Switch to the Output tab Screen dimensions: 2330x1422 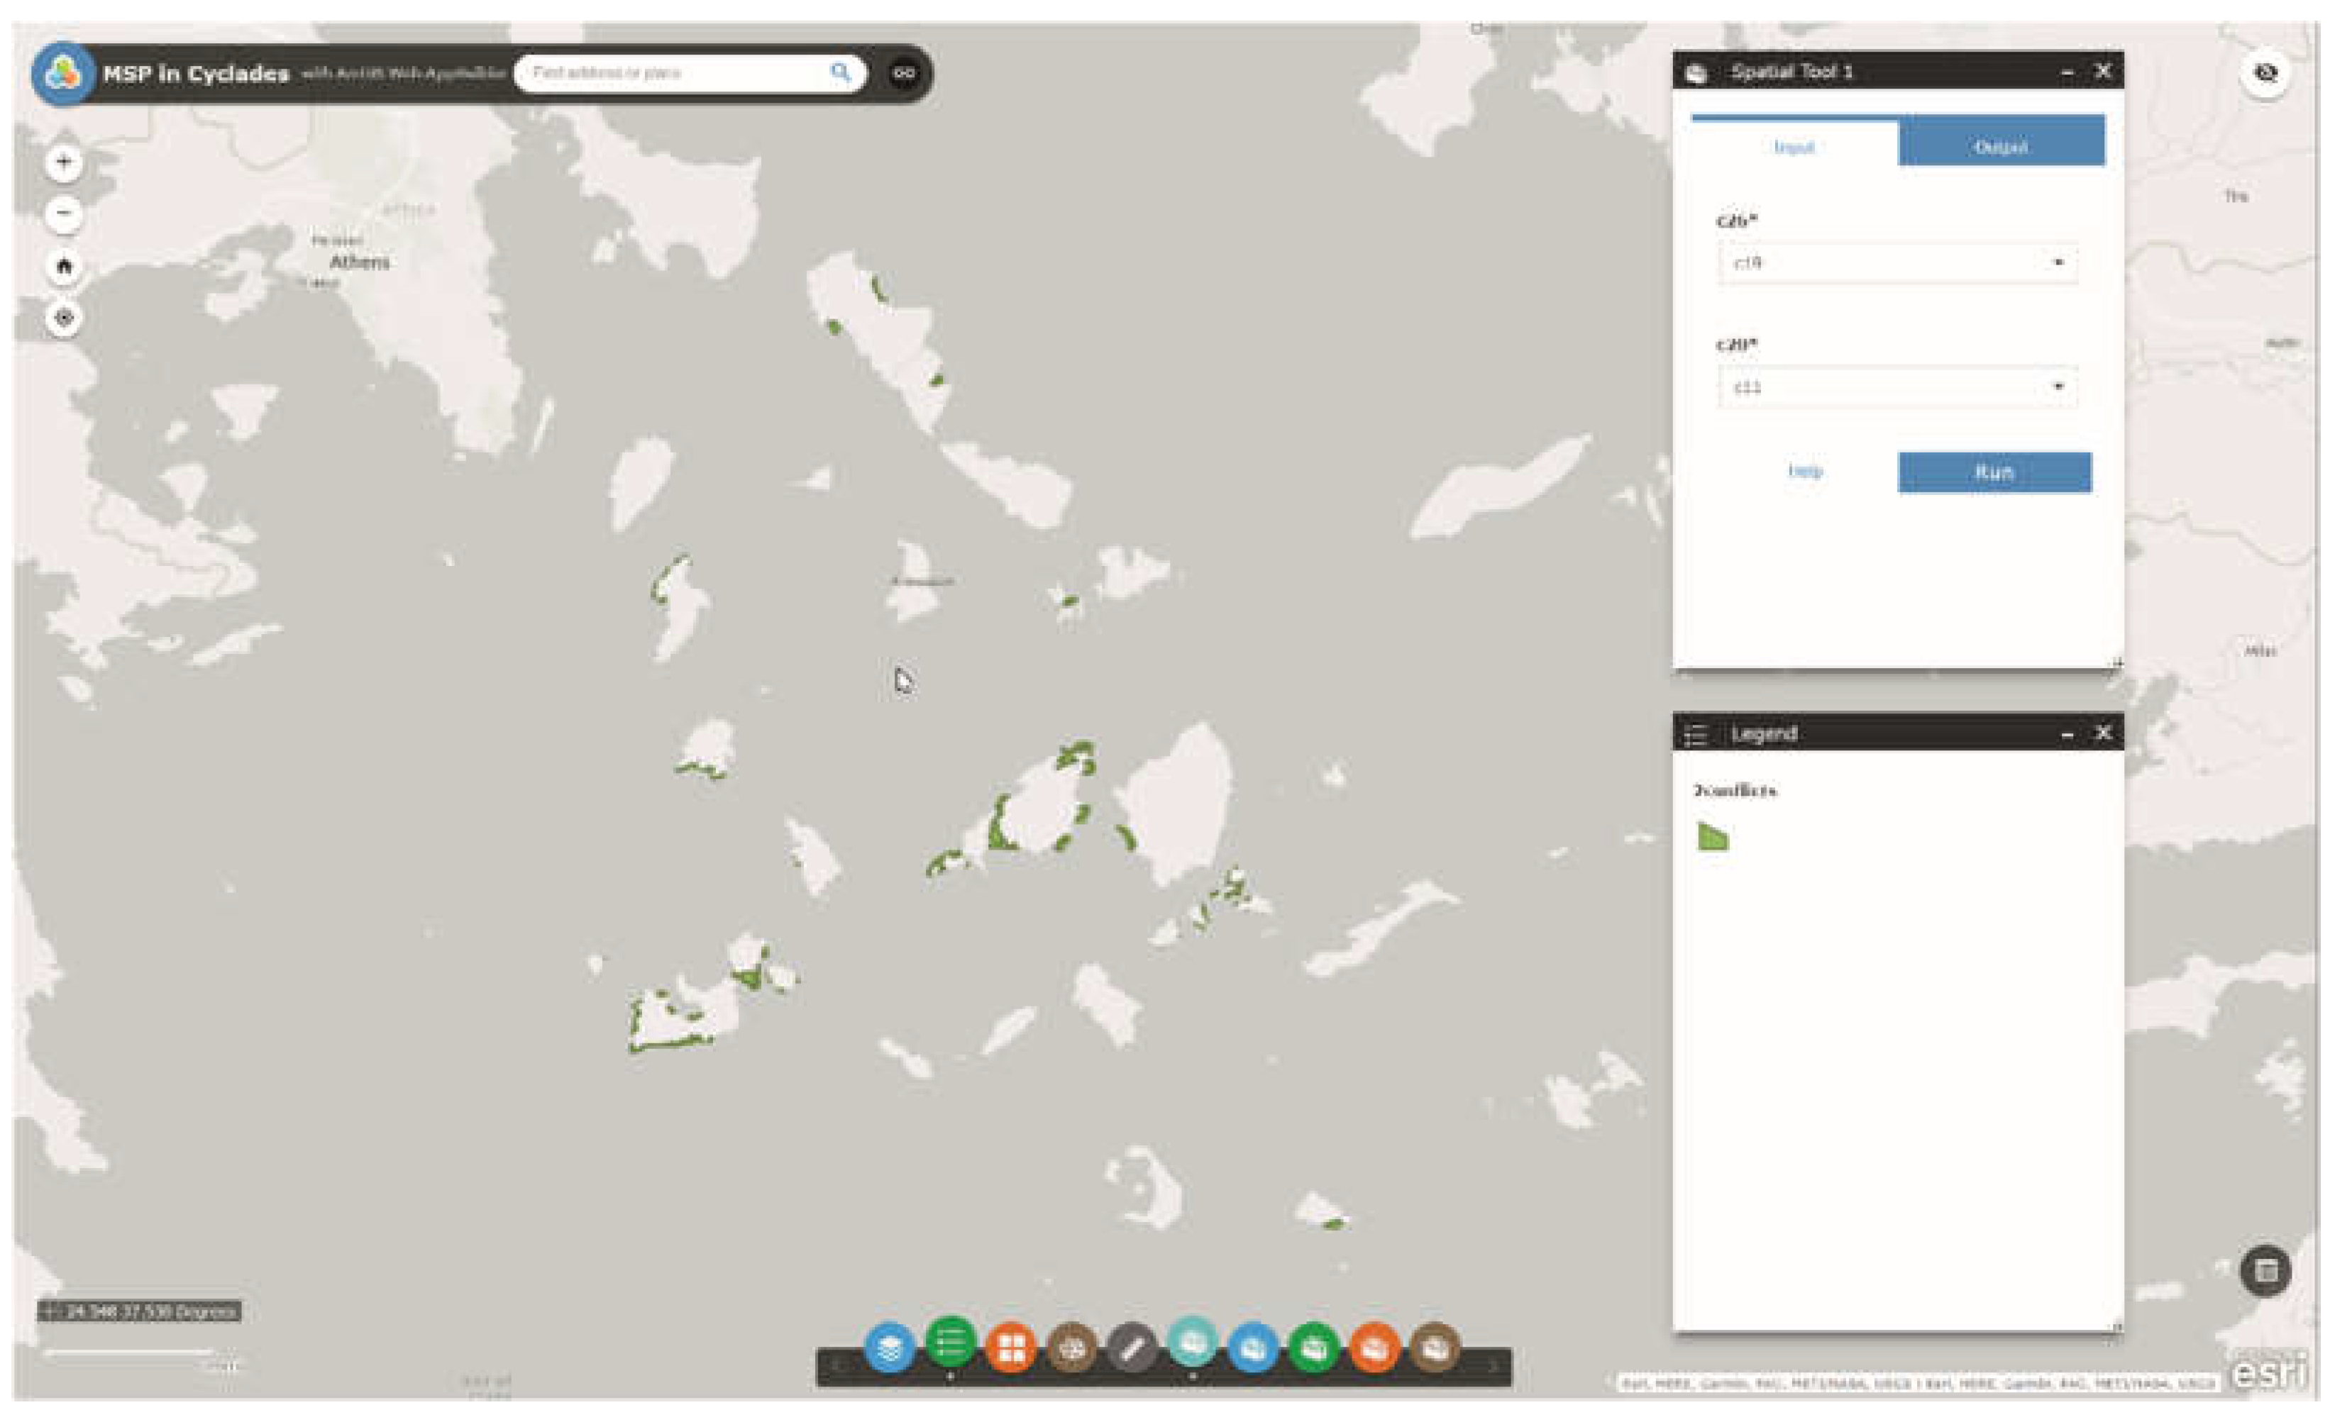[2001, 147]
